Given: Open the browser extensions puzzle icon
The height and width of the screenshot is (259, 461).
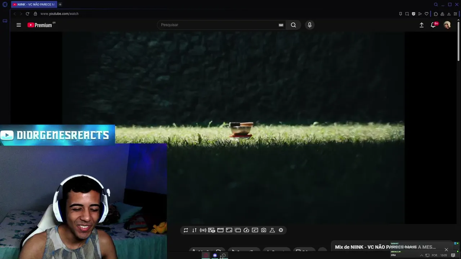Looking at the screenshot, I should click(x=436, y=14).
